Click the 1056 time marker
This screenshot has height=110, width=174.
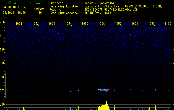102,24
